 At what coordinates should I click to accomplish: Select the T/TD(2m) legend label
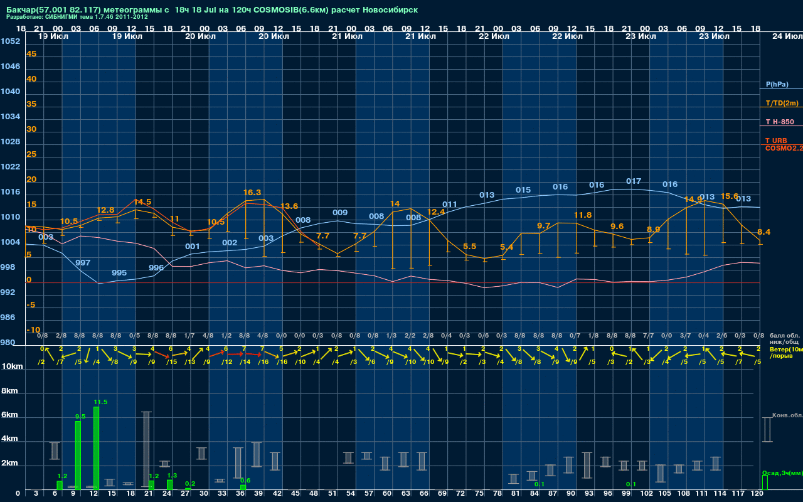tap(782, 103)
